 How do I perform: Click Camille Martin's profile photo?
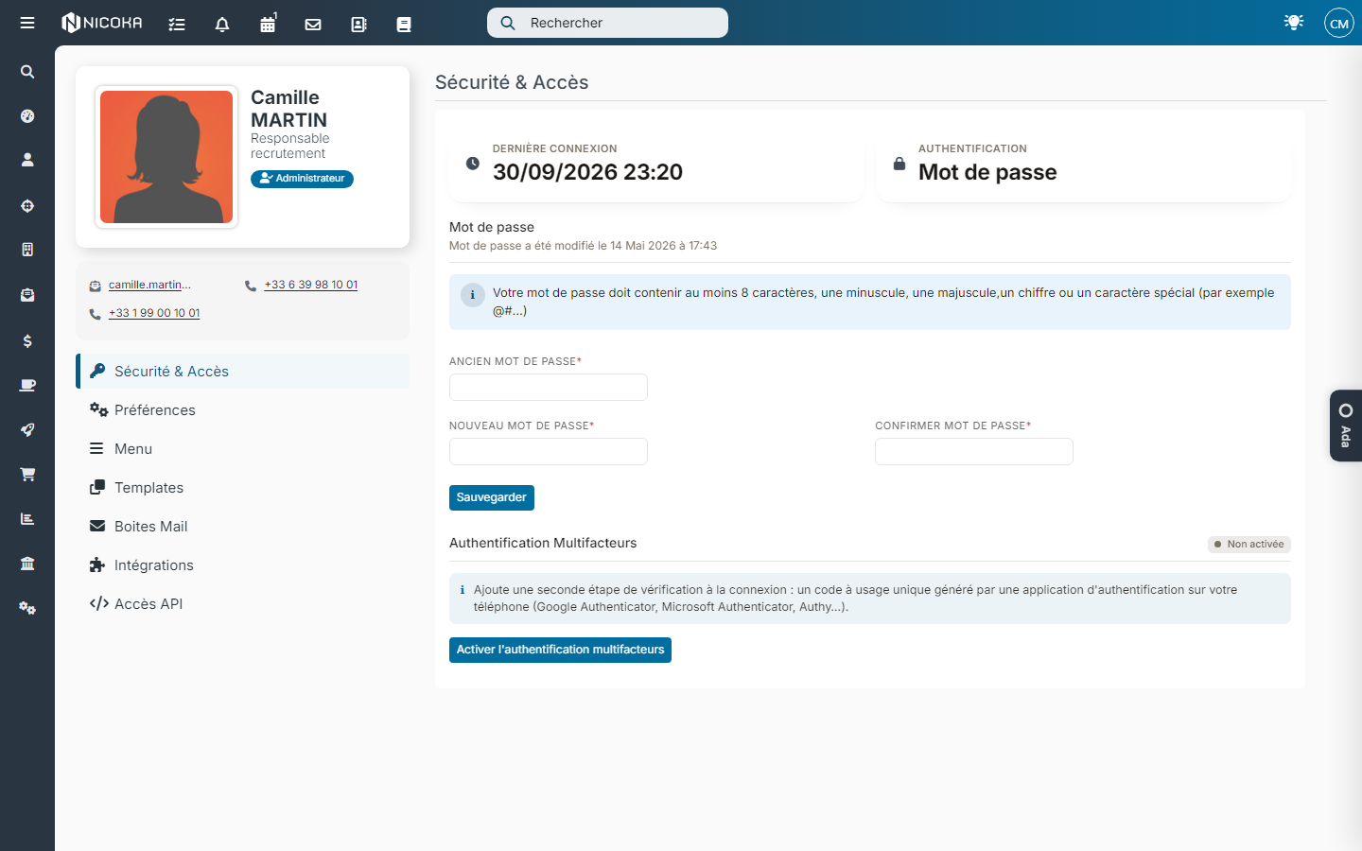click(x=166, y=157)
